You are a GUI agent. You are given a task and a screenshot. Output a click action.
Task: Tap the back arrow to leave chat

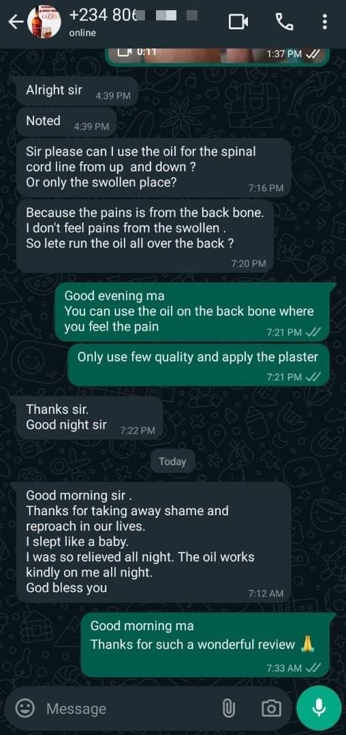coord(16,22)
